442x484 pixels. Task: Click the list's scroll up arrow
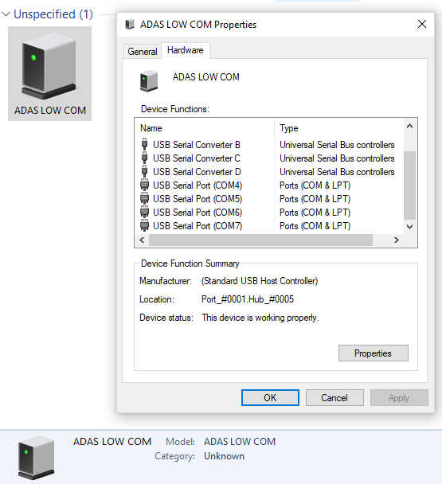click(x=410, y=126)
